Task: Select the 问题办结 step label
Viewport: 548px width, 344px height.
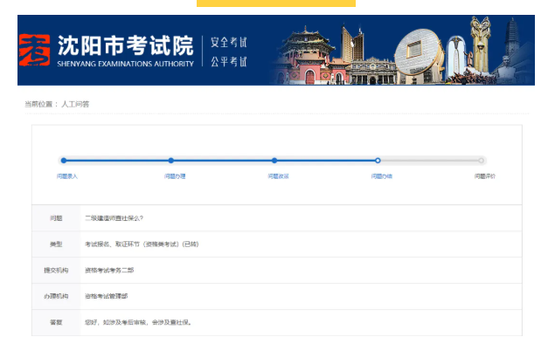Action: coord(382,176)
